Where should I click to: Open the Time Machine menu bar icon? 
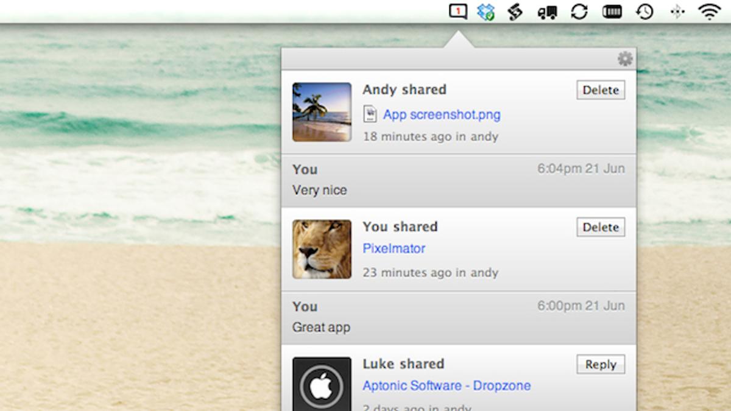(x=644, y=12)
